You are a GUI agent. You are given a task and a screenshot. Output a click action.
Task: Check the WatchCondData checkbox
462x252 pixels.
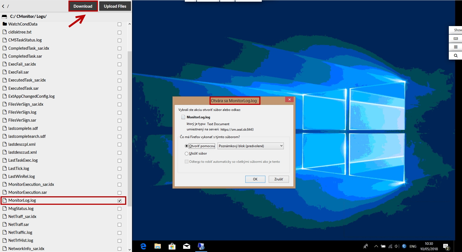click(x=119, y=24)
